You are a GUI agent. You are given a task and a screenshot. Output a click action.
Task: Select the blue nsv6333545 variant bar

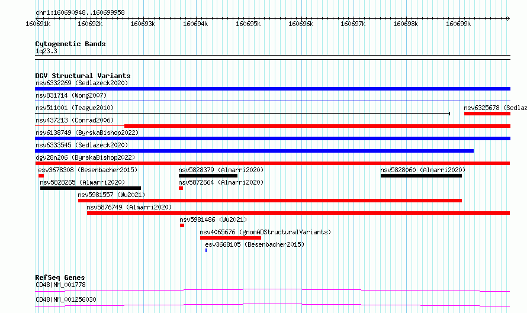pos(255,151)
